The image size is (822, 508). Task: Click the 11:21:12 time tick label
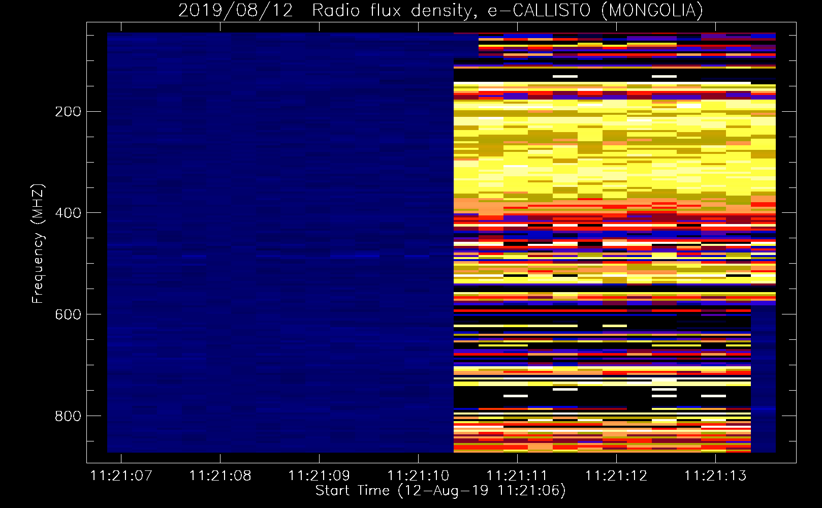coord(616,475)
